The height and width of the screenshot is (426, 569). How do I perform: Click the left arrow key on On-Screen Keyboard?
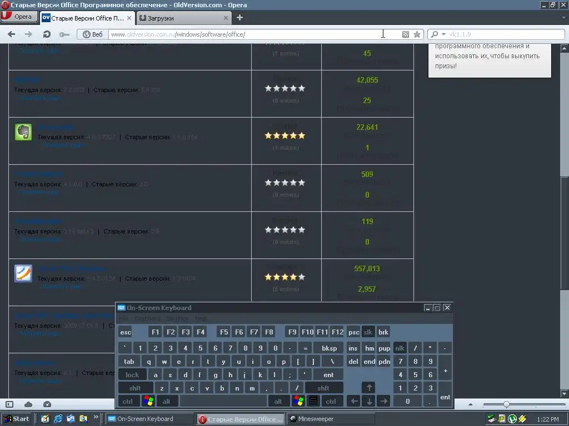click(354, 401)
